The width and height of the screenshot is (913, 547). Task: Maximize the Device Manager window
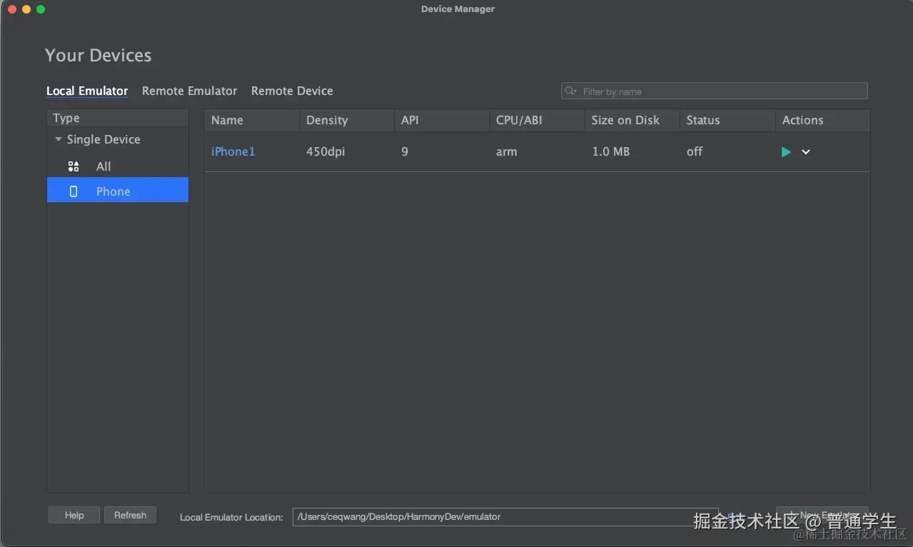coord(41,9)
